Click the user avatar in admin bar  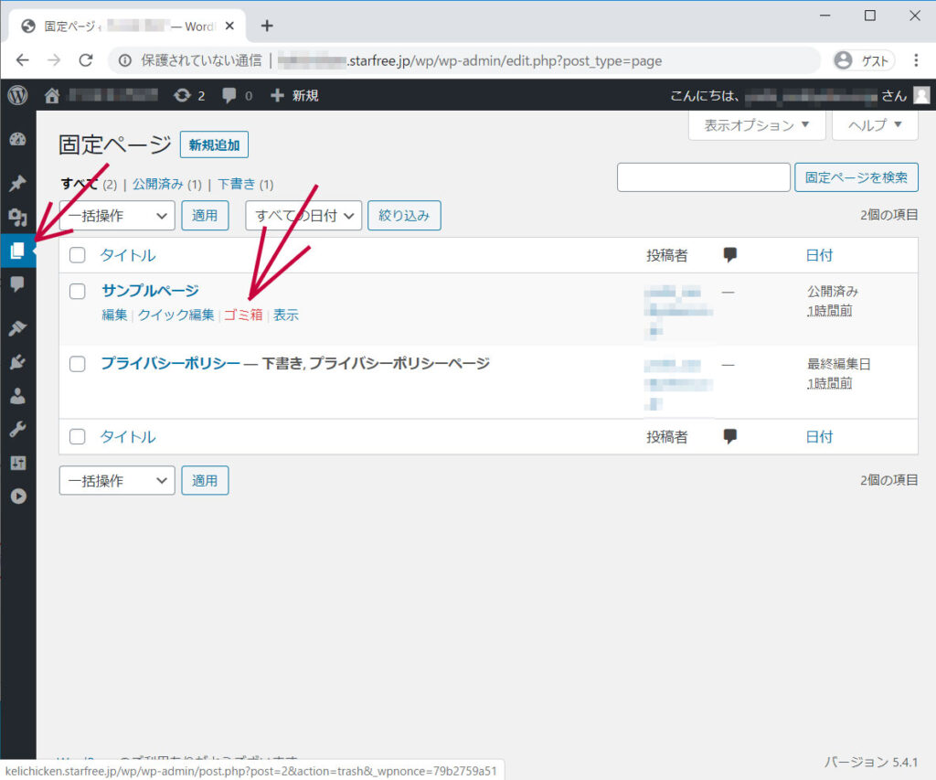click(x=921, y=95)
